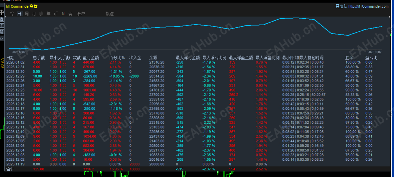Click the MTCommander资管 panel title

coord(22,7)
